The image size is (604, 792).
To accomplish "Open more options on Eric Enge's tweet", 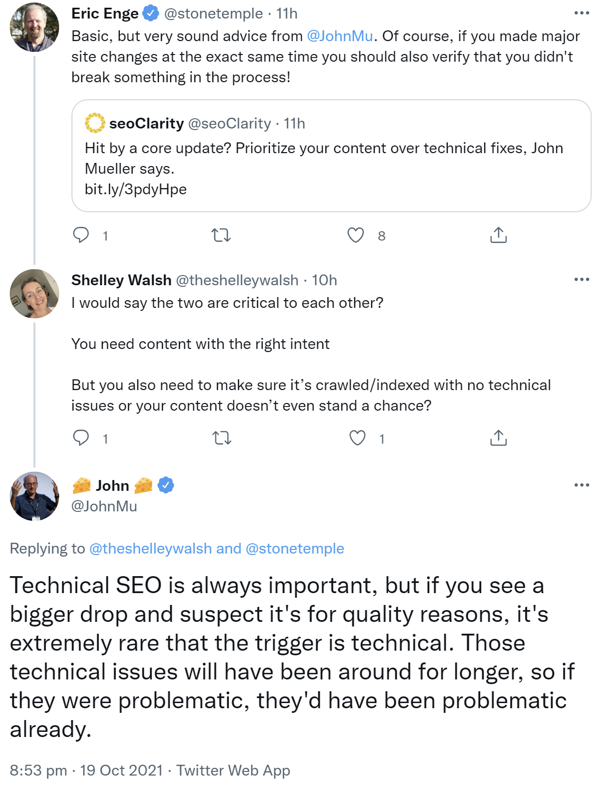I will 581,13.
